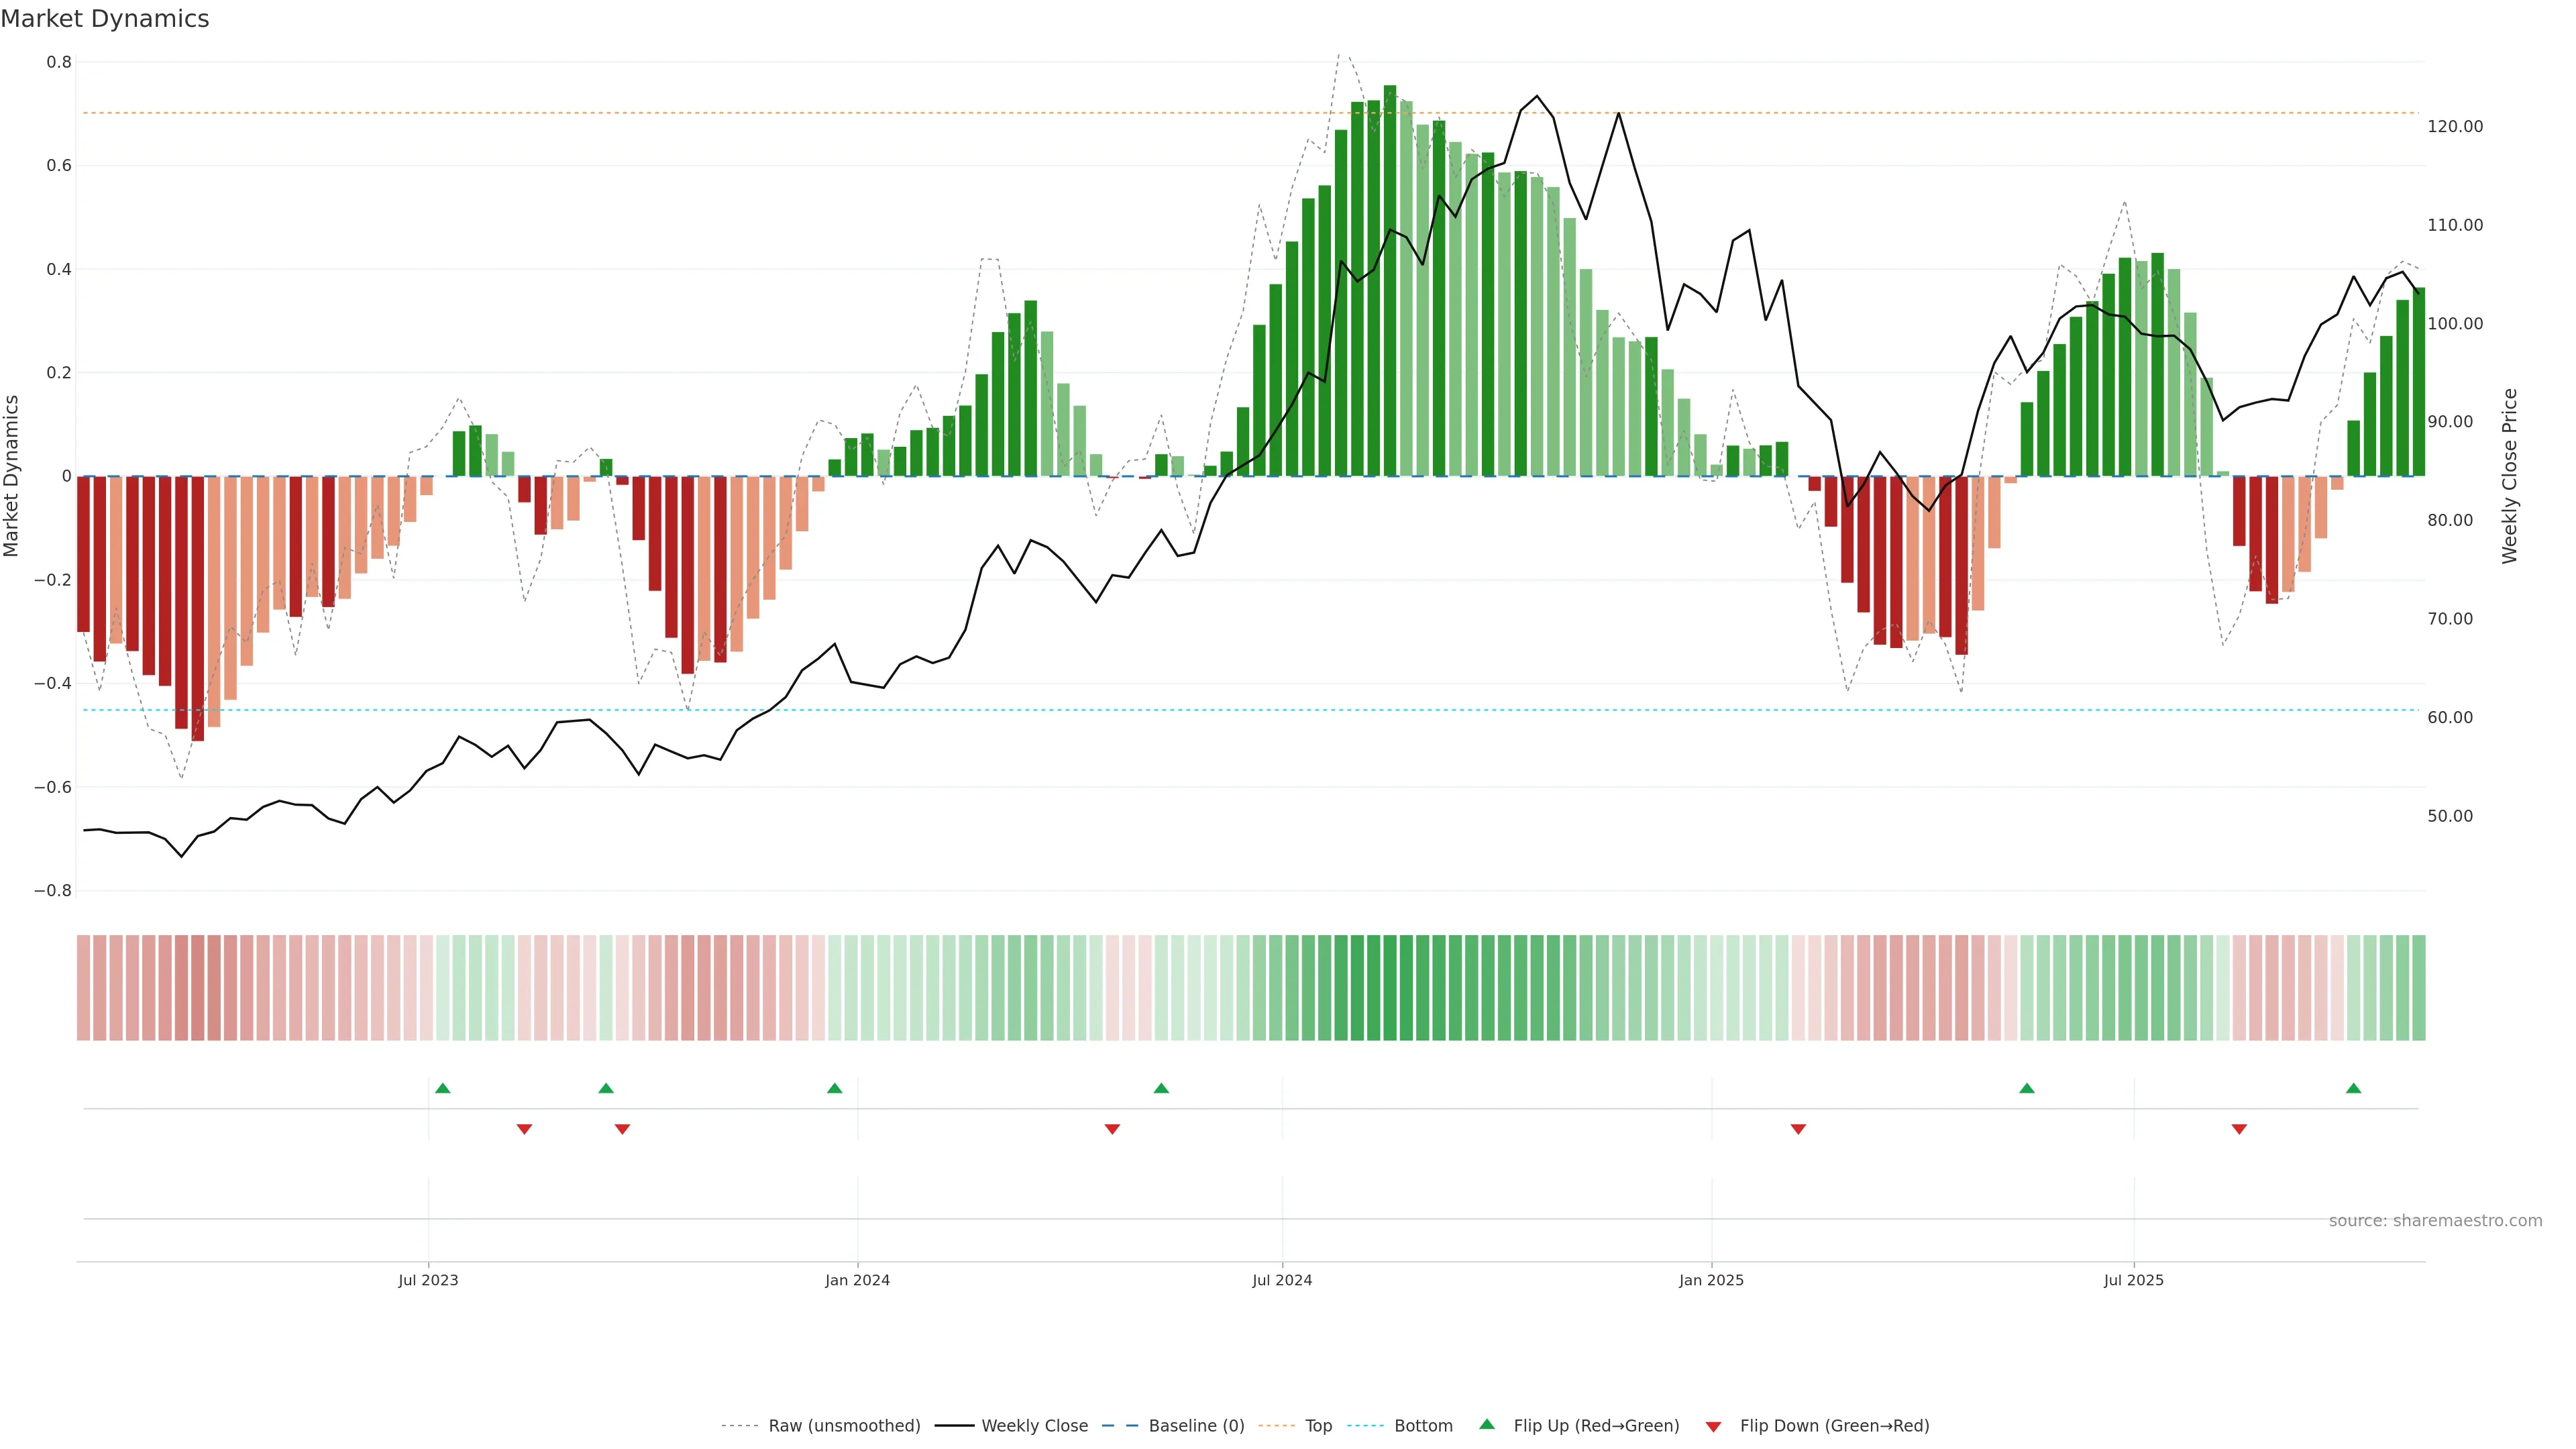Click the Weekly Close Price axis title
This screenshot has width=2576, height=1449.
[2510, 476]
